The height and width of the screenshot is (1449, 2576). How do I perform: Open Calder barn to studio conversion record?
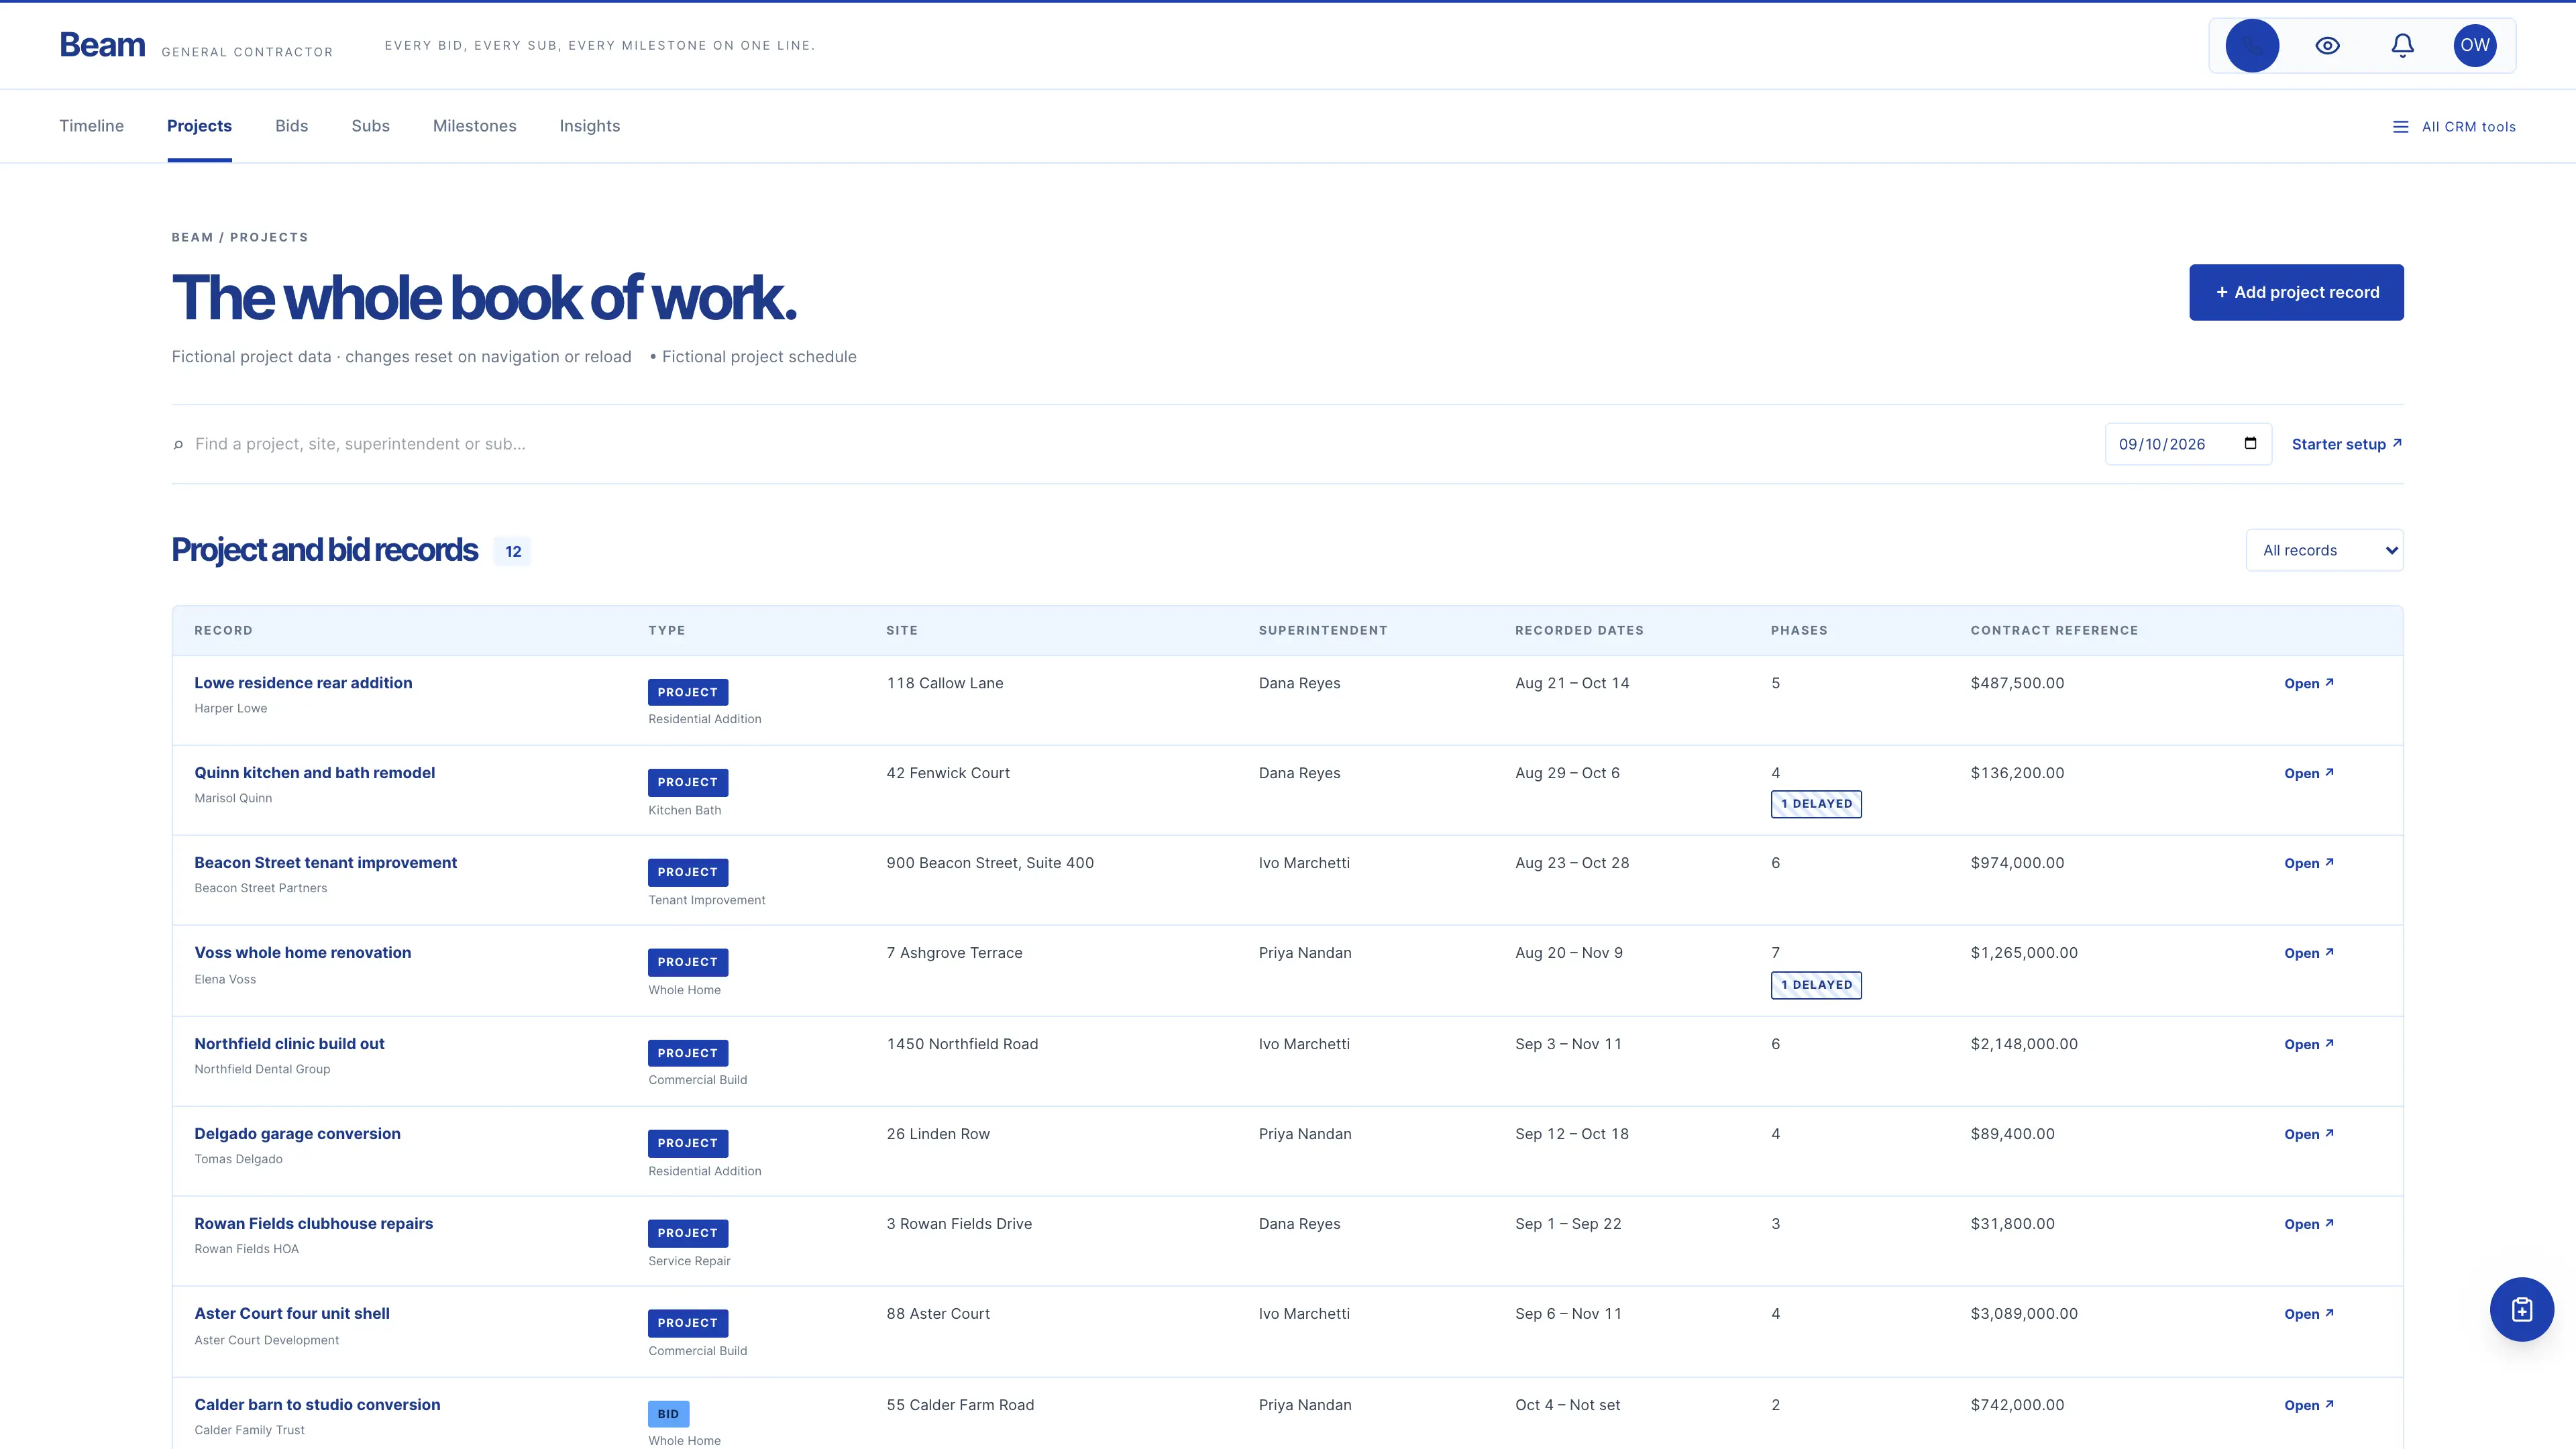[317, 1405]
